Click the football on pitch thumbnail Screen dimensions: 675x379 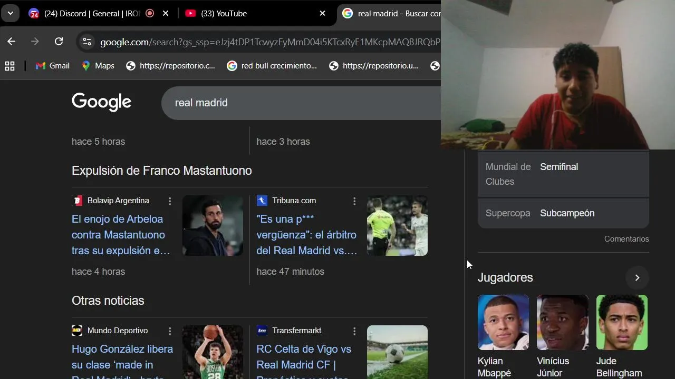tap(397, 352)
